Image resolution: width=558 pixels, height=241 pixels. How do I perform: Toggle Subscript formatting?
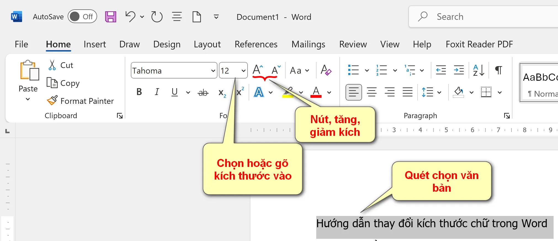(222, 93)
